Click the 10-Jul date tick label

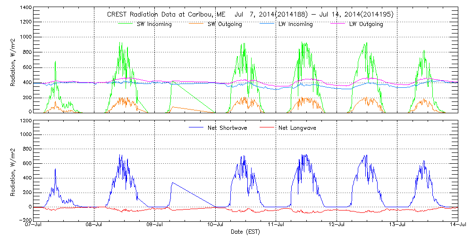pyautogui.click(x=216, y=225)
